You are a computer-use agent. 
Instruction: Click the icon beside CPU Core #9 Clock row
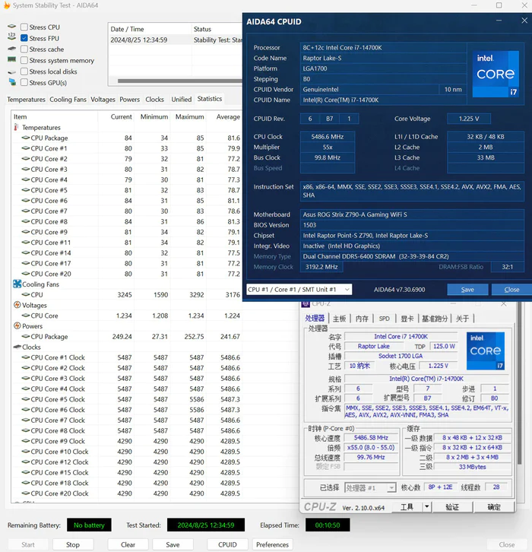[x=26, y=441]
